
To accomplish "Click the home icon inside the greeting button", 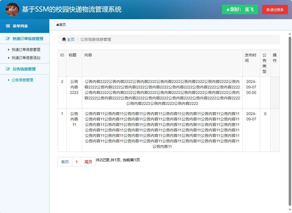I will [227, 10].
